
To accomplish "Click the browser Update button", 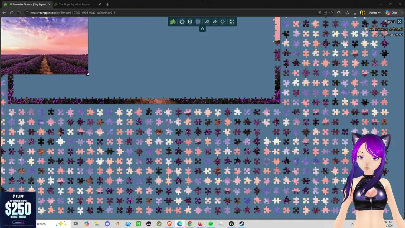I will (375, 13).
